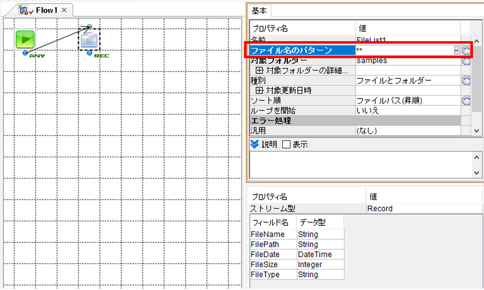Image resolution: width=484 pixels, height=290 pixels.
Task: Click the ファイル名のパターン value field
Action: click(405, 50)
